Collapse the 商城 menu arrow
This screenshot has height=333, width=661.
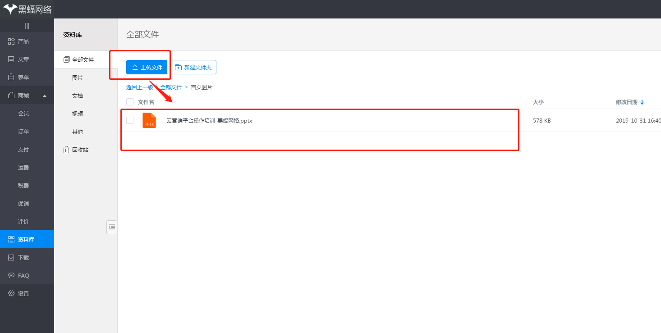pyautogui.click(x=44, y=96)
